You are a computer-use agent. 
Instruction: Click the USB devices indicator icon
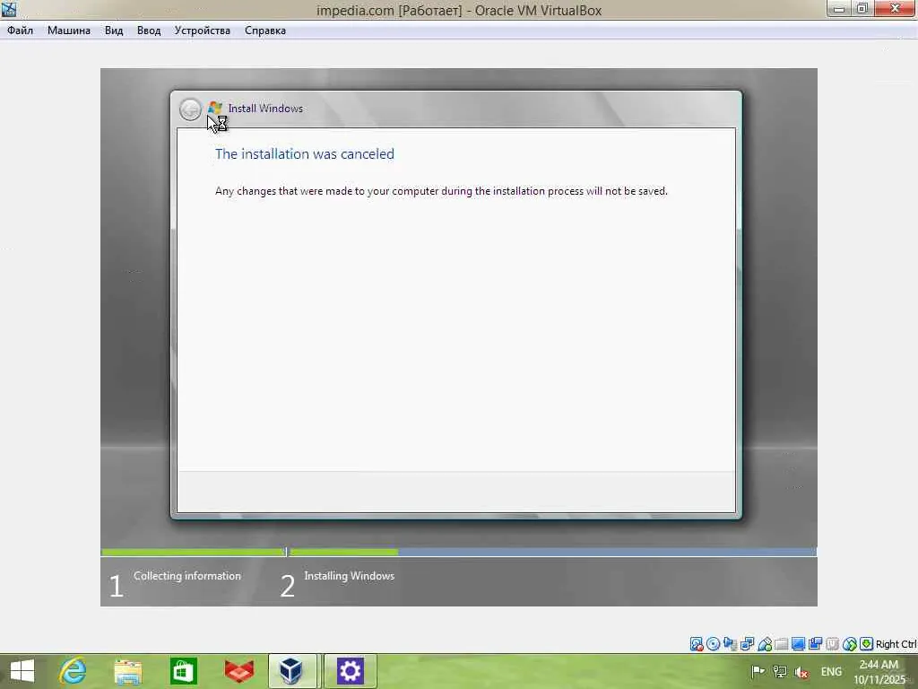[x=765, y=644]
